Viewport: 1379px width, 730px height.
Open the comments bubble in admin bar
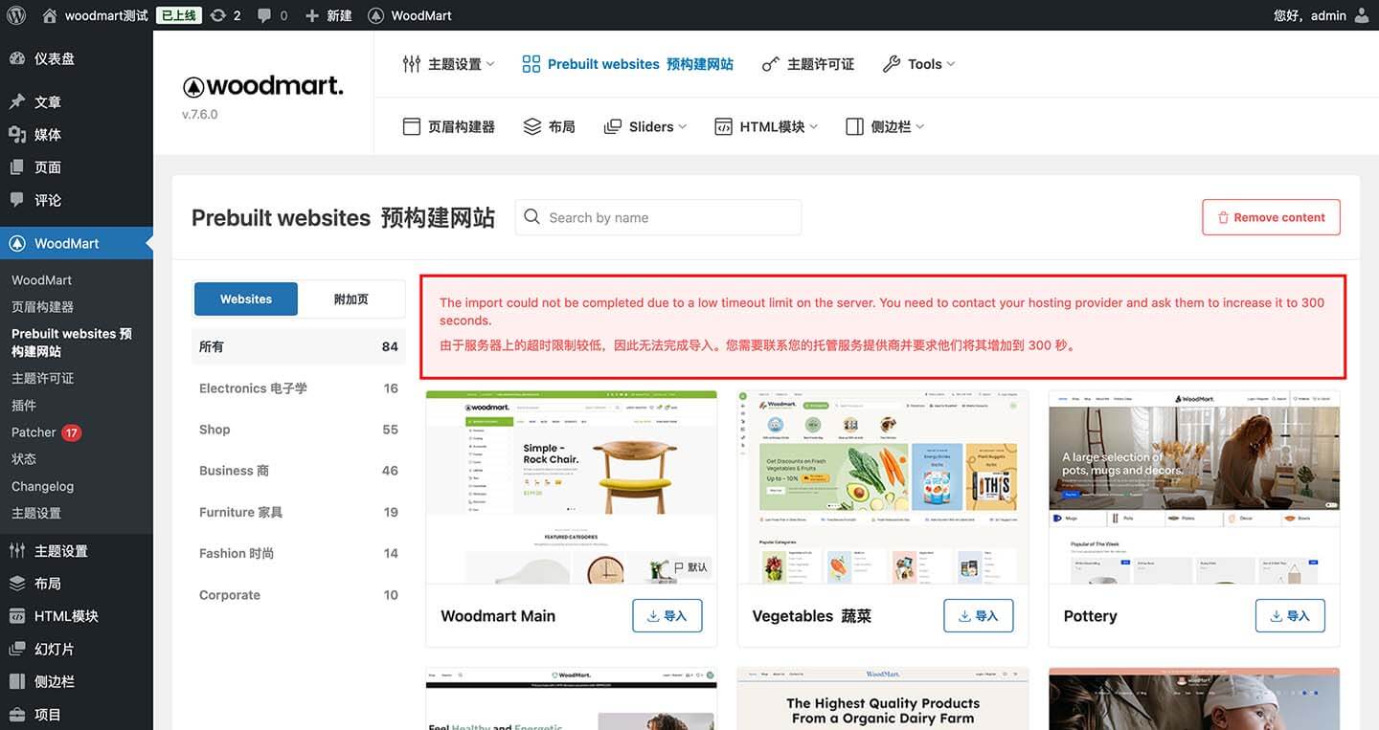point(273,15)
